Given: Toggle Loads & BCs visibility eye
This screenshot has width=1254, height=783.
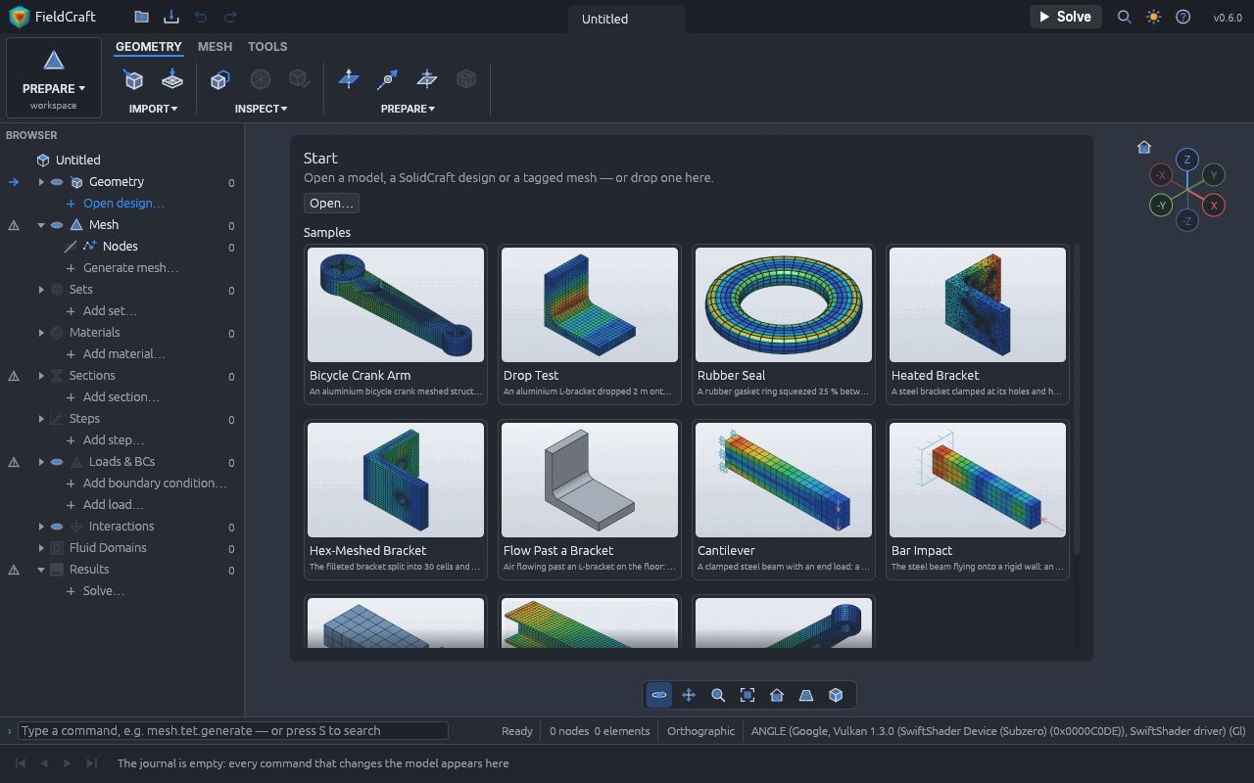Looking at the screenshot, I should tap(57, 462).
